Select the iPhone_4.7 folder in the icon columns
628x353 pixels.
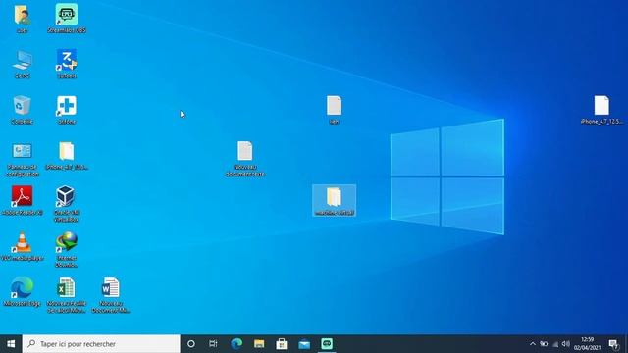67,156
